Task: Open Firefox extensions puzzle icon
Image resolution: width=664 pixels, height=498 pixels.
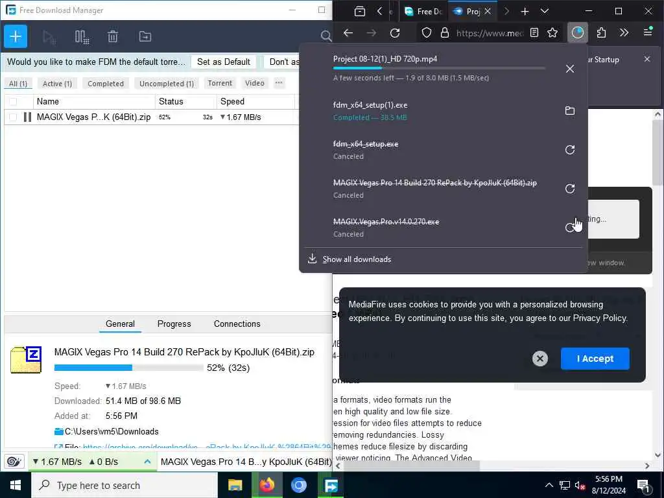Action: (601, 33)
